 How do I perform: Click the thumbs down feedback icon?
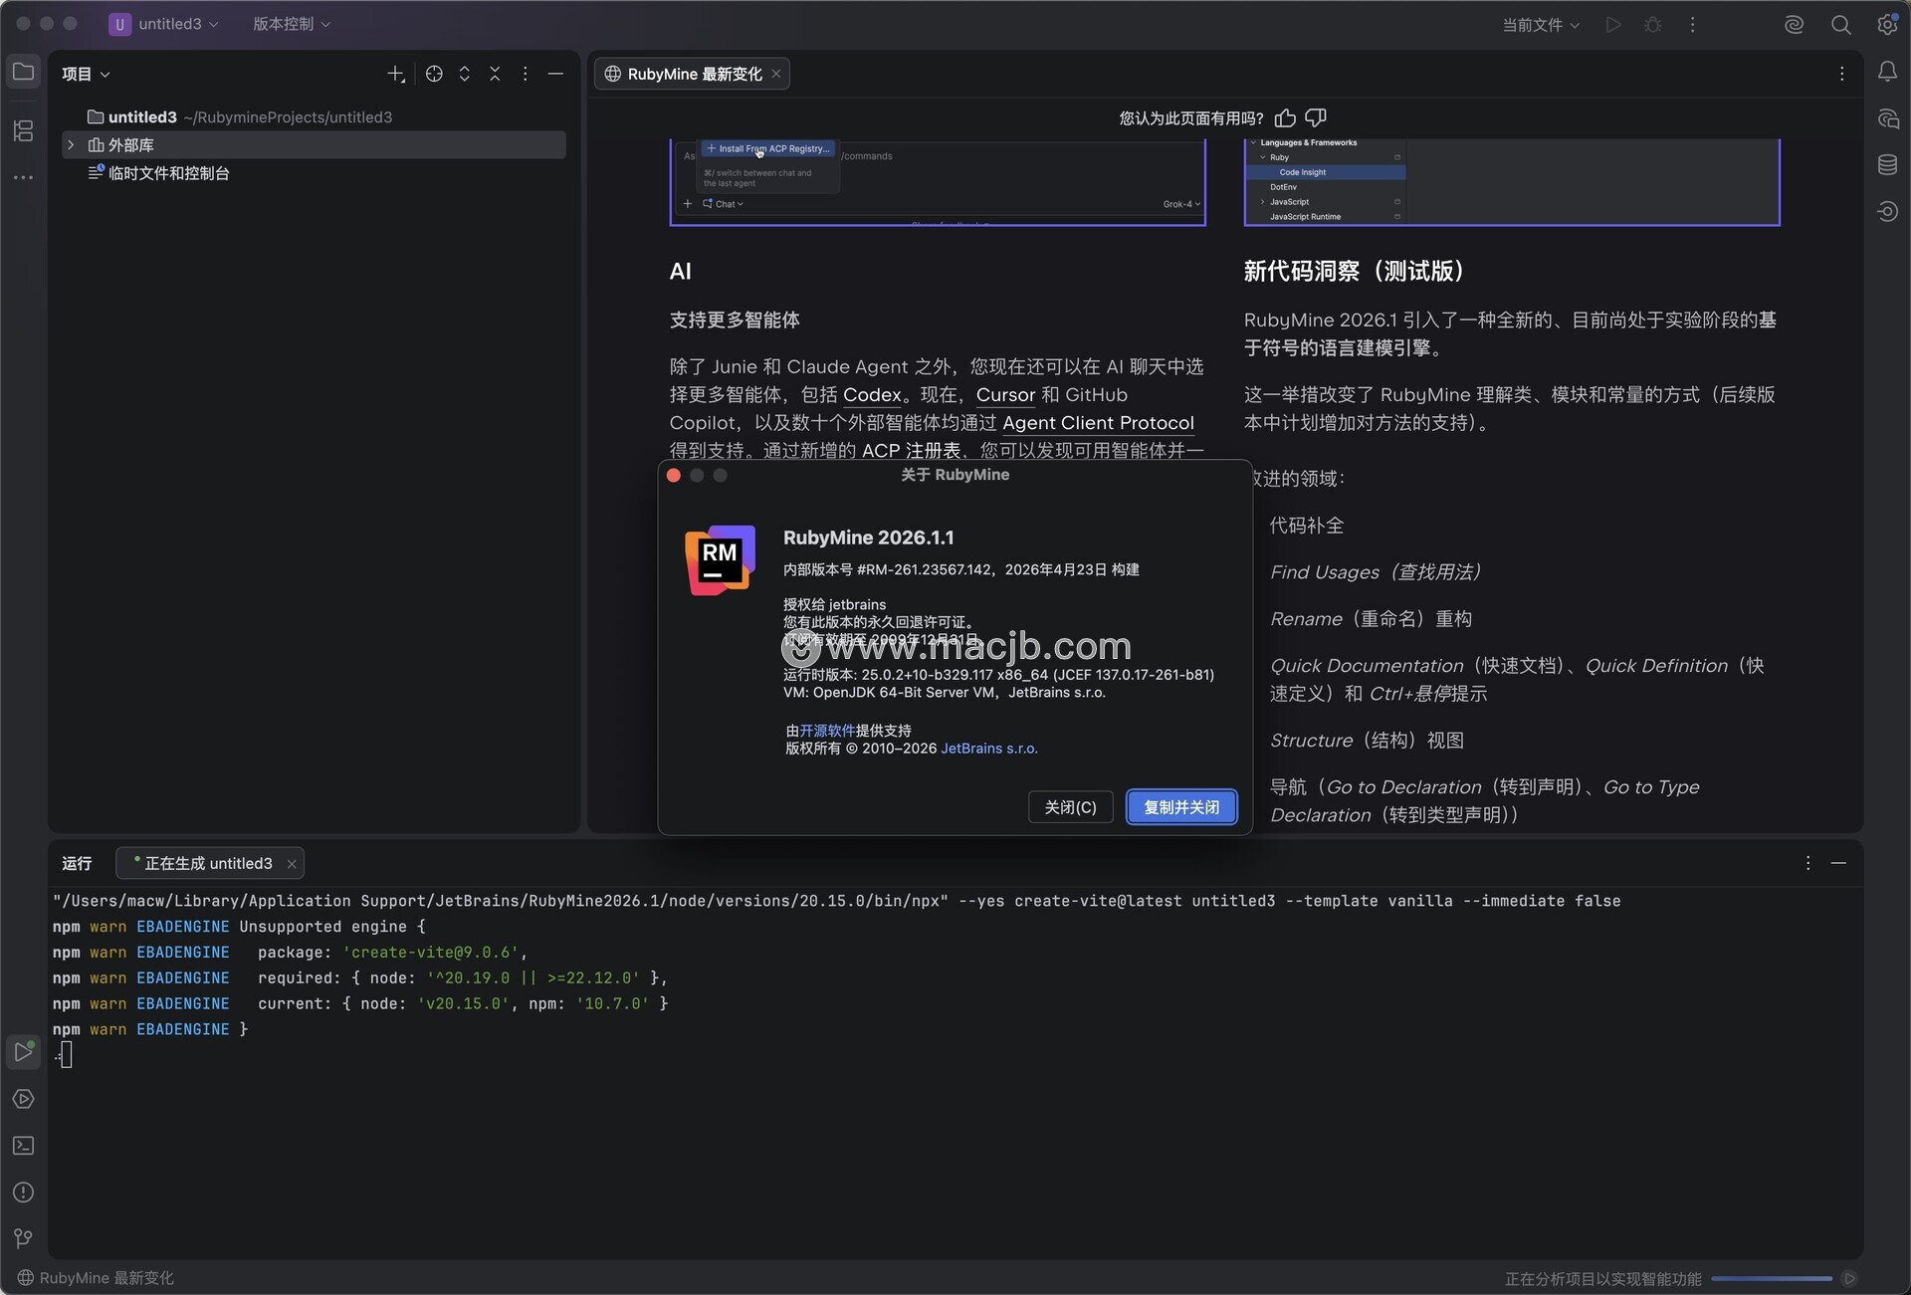click(x=1316, y=118)
